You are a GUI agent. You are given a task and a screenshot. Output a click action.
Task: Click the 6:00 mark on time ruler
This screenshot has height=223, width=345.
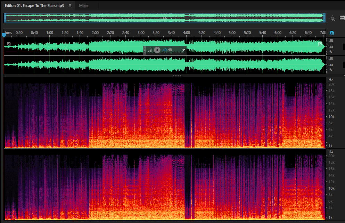tap(278, 33)
